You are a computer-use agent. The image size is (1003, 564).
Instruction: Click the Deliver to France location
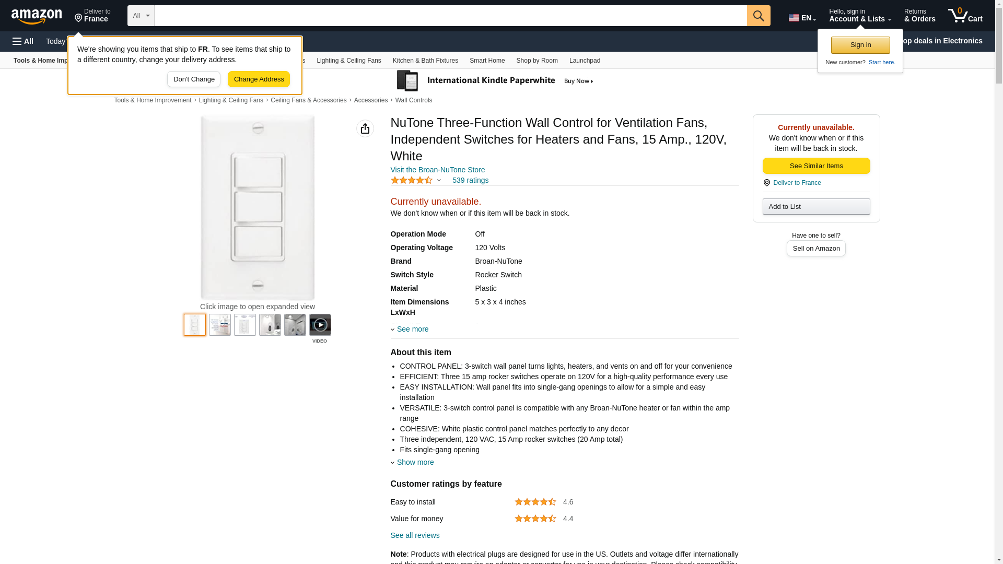tap(92, 16)
